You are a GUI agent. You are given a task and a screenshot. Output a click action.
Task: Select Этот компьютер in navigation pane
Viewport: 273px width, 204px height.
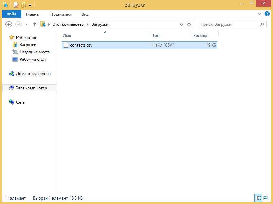click(x=31, y=88)
